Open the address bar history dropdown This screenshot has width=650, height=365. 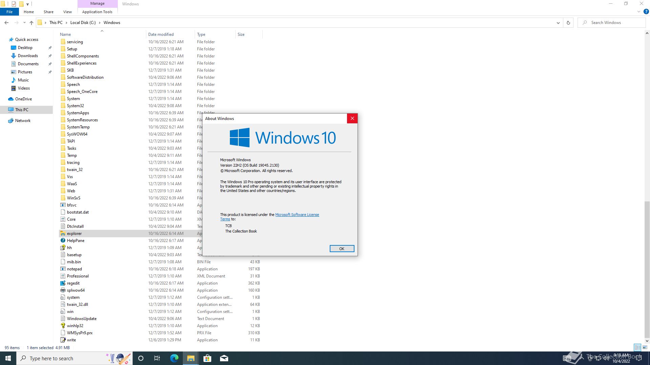558,23
